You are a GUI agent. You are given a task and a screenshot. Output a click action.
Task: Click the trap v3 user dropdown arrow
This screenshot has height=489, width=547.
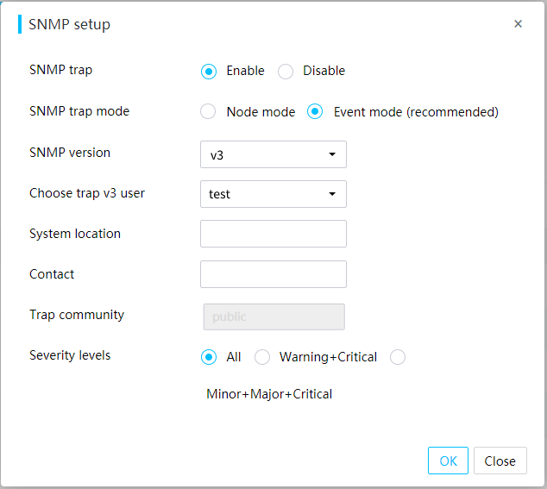point(332,194)
